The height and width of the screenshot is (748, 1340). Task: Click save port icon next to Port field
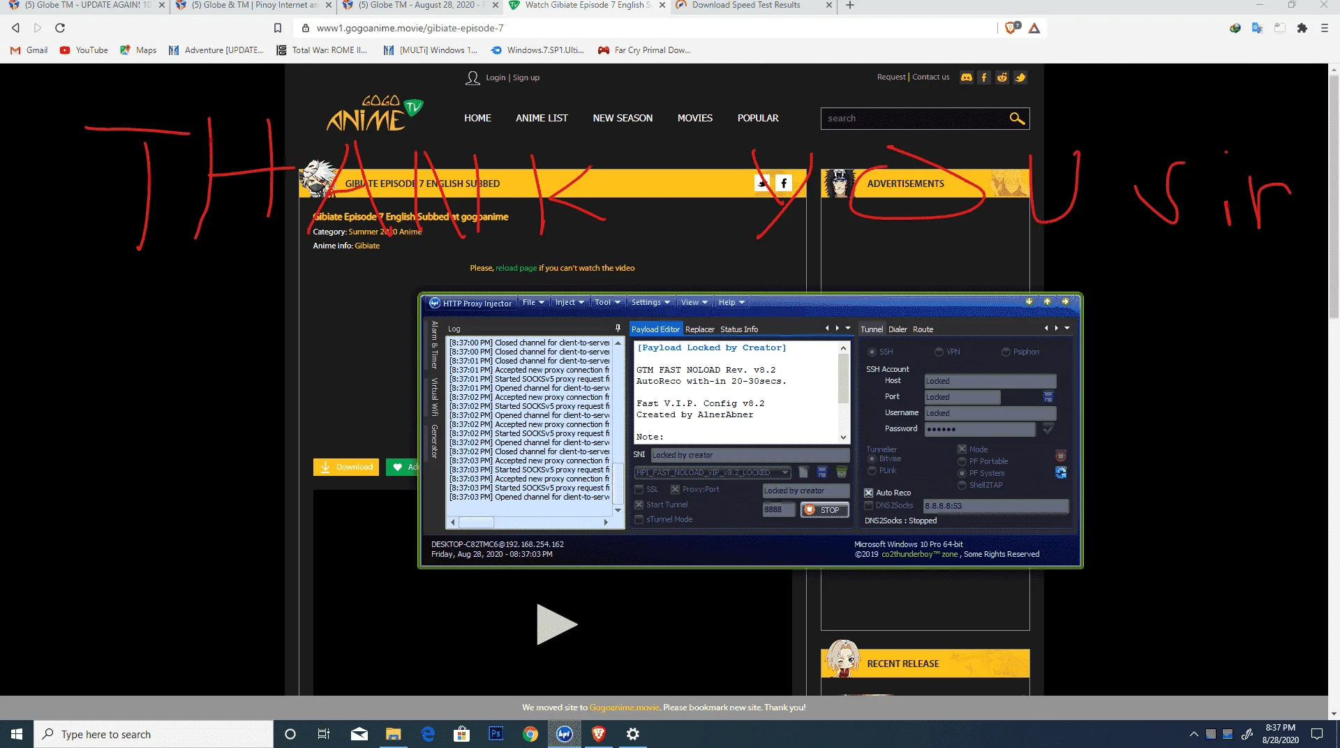click(x=1048, y=397)
